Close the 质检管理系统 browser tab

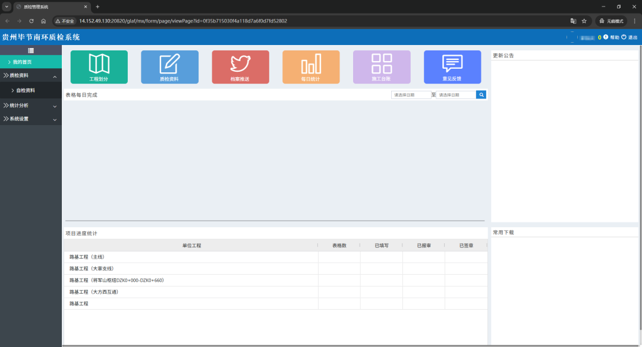86,7
